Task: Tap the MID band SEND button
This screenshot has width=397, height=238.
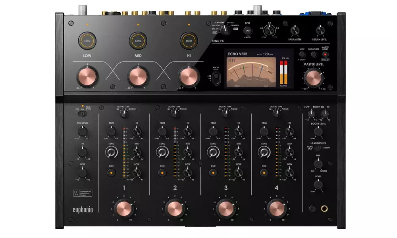Action: point(138,41)
